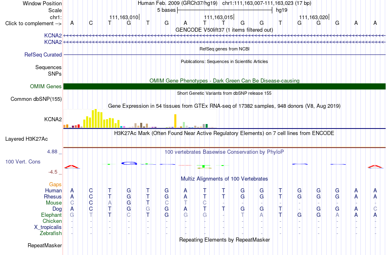Screen dimensions: 386x255
Task: Select the Mouse alignment row label
Action: [x=54, y=203]
